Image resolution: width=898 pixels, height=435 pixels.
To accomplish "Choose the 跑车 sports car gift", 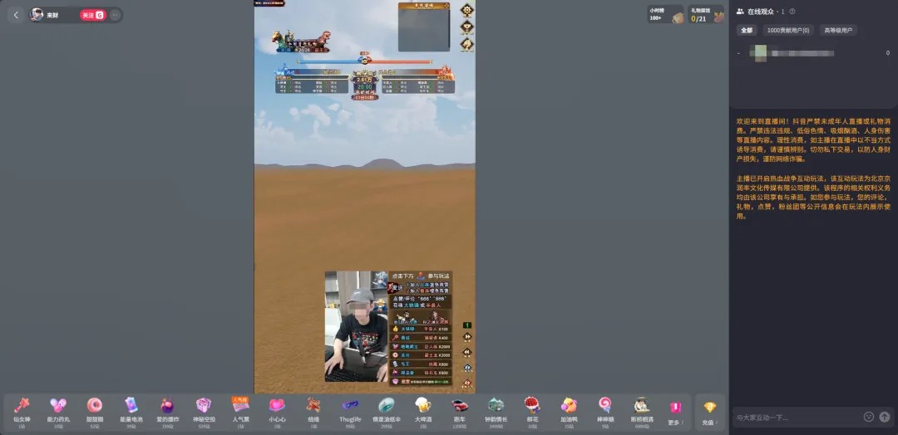I will click(x=459, y=408).
